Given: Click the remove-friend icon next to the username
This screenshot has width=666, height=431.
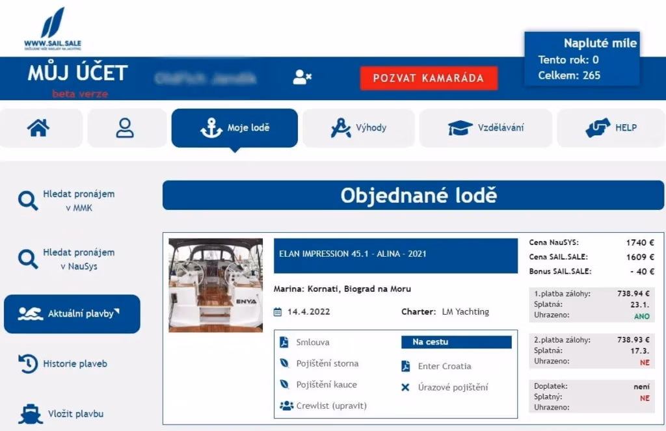Looking at the screenshot, I should (x=301, y=77).
